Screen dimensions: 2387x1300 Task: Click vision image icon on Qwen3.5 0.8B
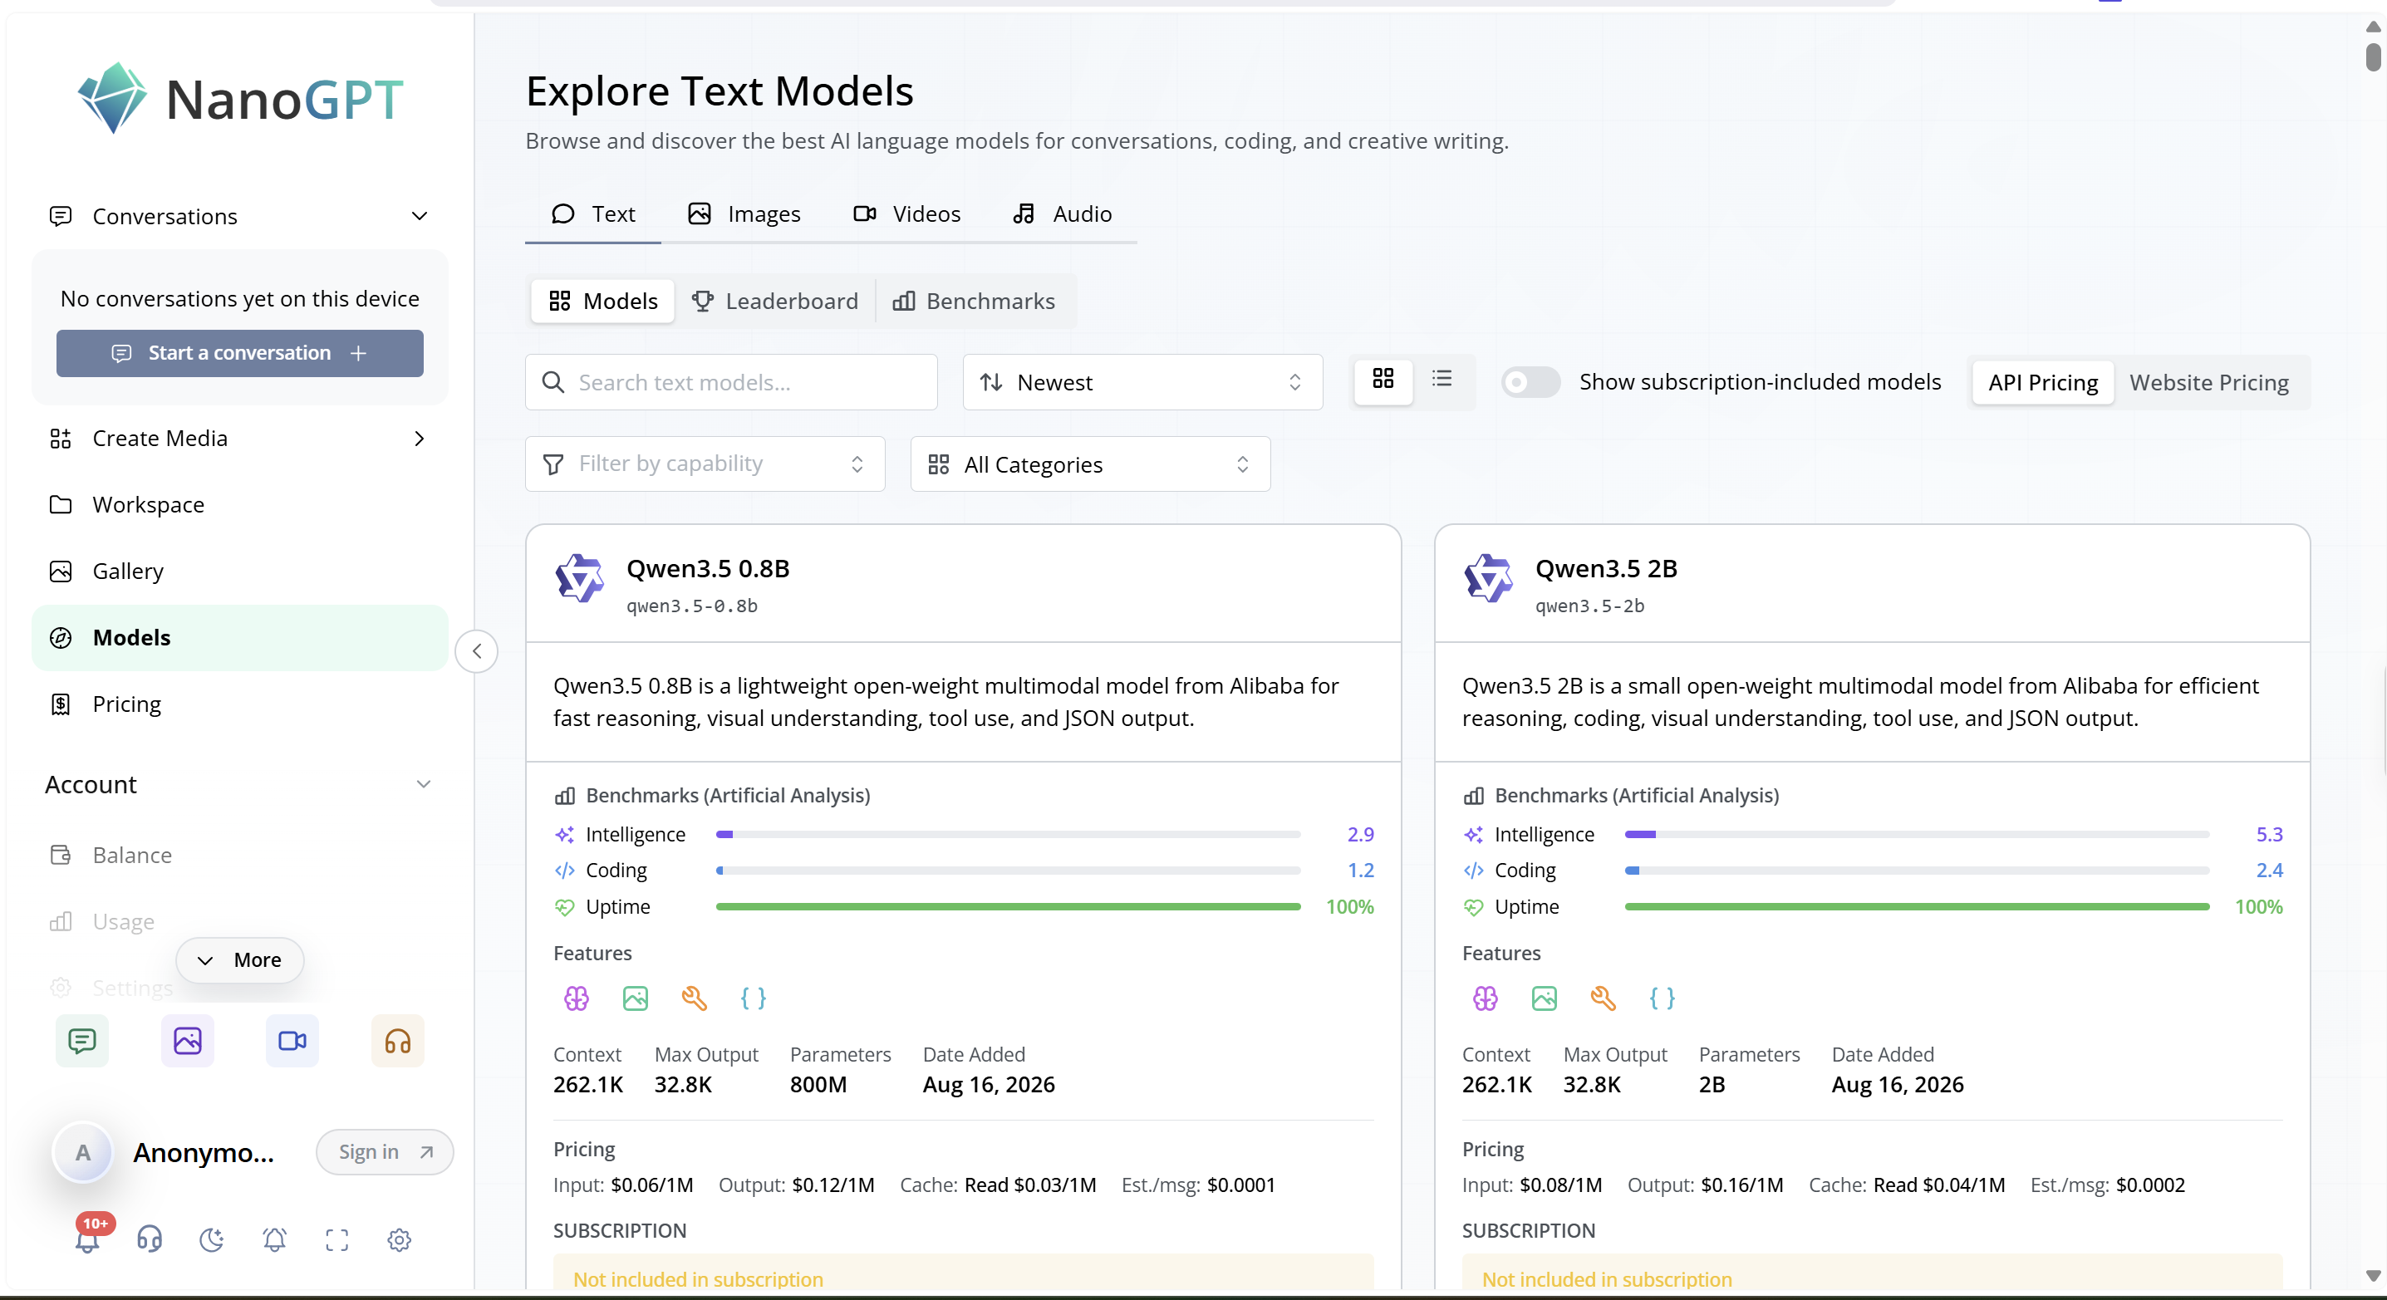coord(636,998)
